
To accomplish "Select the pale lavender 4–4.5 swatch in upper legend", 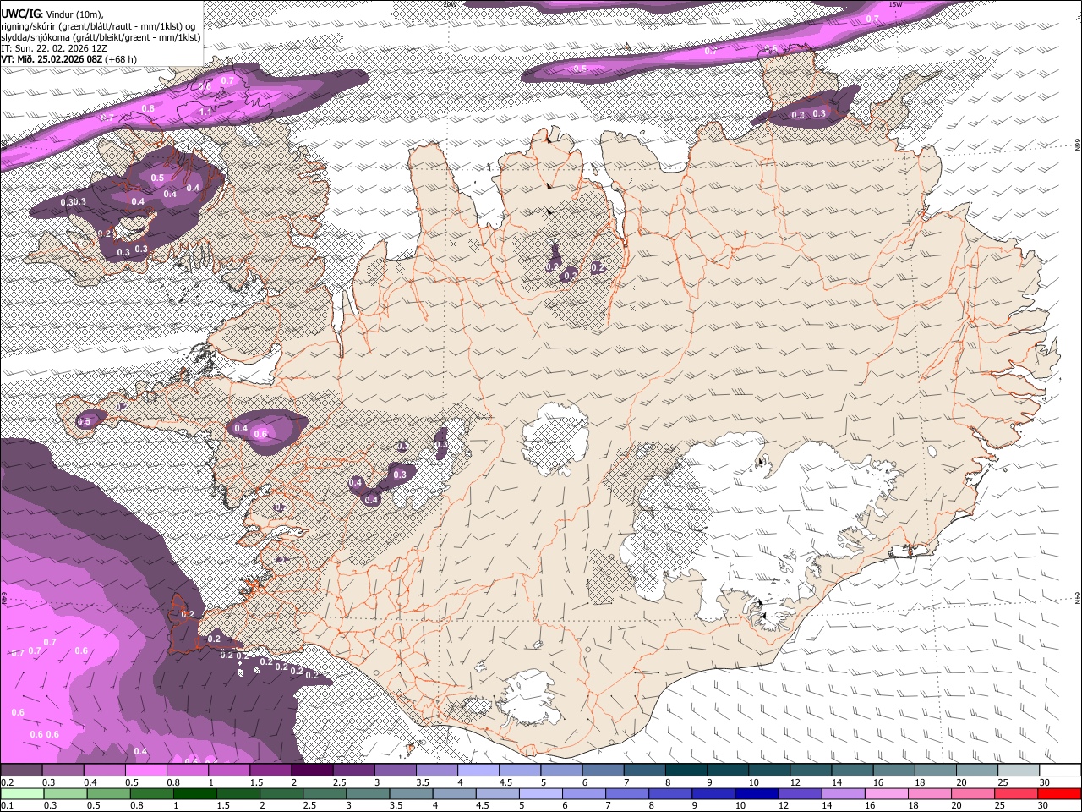I will click(x=478, y=771).
